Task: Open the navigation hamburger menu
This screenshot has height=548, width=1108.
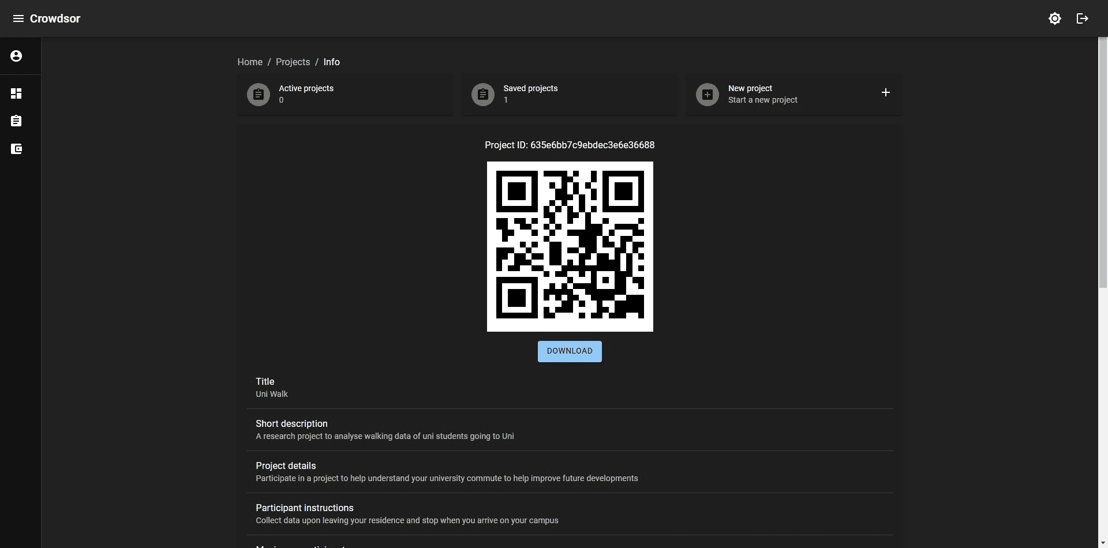Action: [x=18, y=18]
